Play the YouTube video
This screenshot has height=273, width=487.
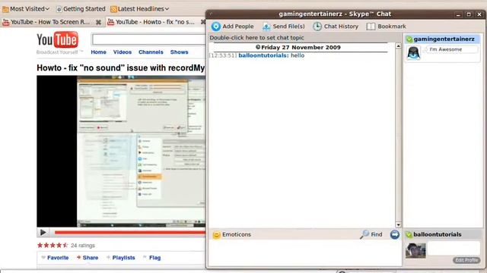click(x=43, y=232)
